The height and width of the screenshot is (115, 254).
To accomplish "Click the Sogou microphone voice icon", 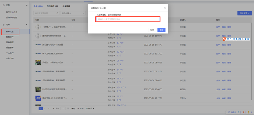I will click(237, 39).
